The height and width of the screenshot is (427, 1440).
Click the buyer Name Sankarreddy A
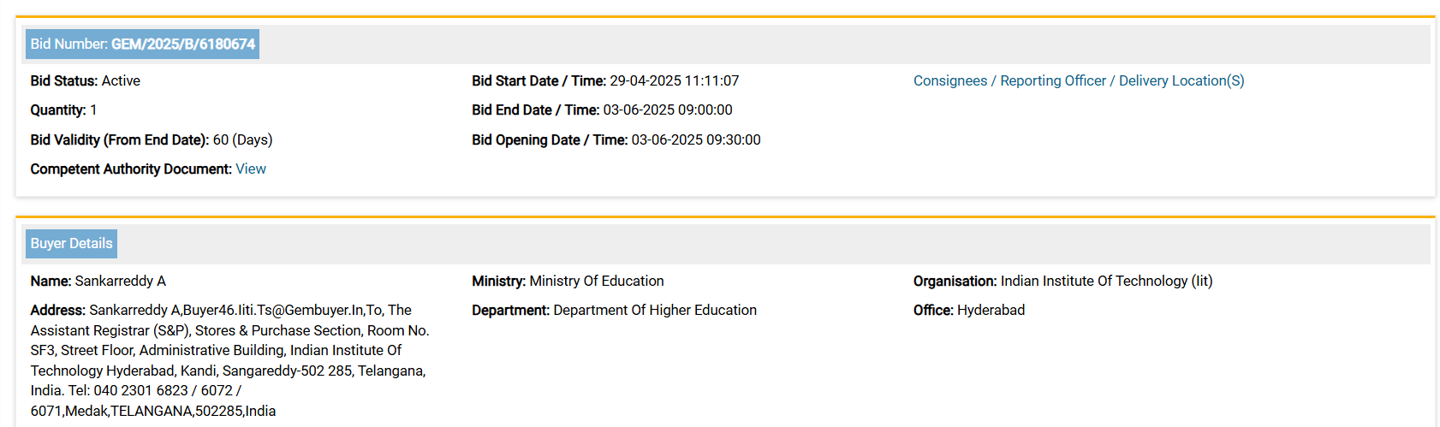(120, 282)
